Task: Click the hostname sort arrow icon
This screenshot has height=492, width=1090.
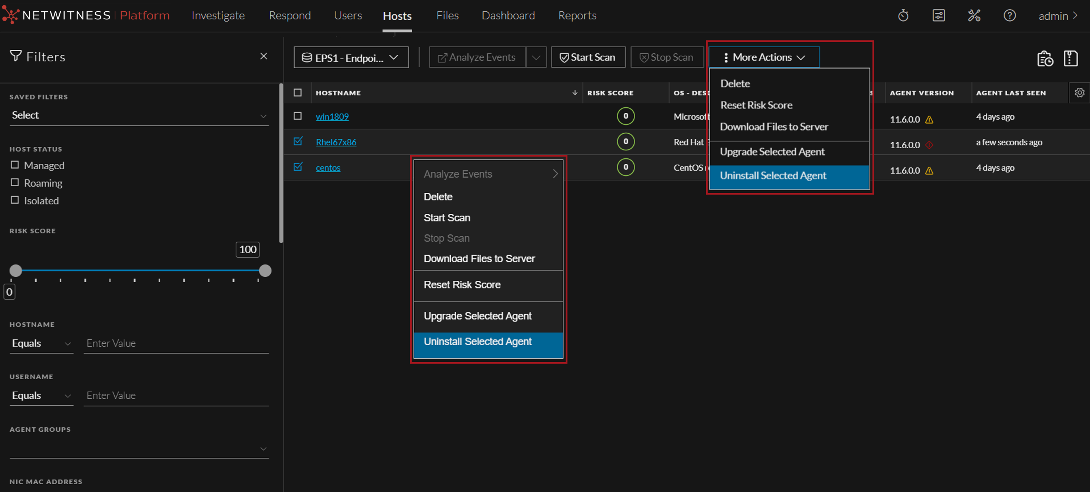Action: pyautogui.click(x=575, y=92)
